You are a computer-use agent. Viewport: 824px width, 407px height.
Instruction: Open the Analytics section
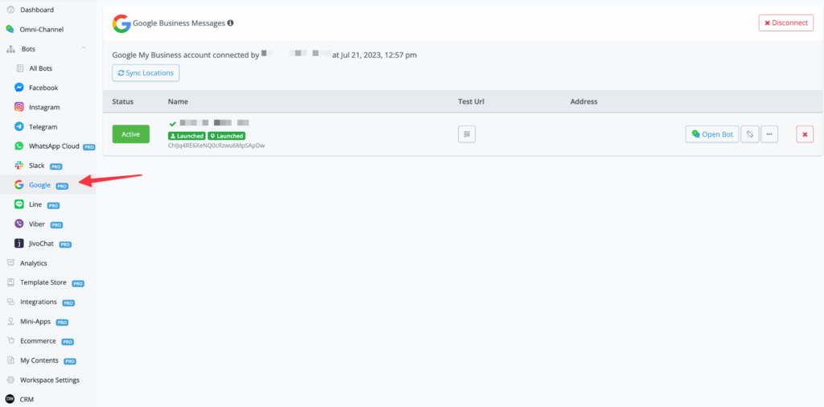point(33,263)
